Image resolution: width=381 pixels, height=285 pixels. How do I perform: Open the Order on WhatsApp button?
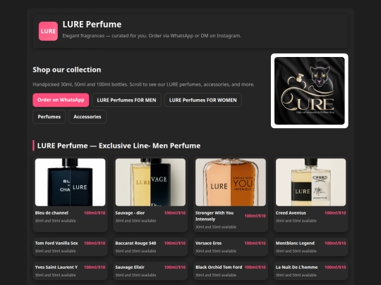(61, 100)
